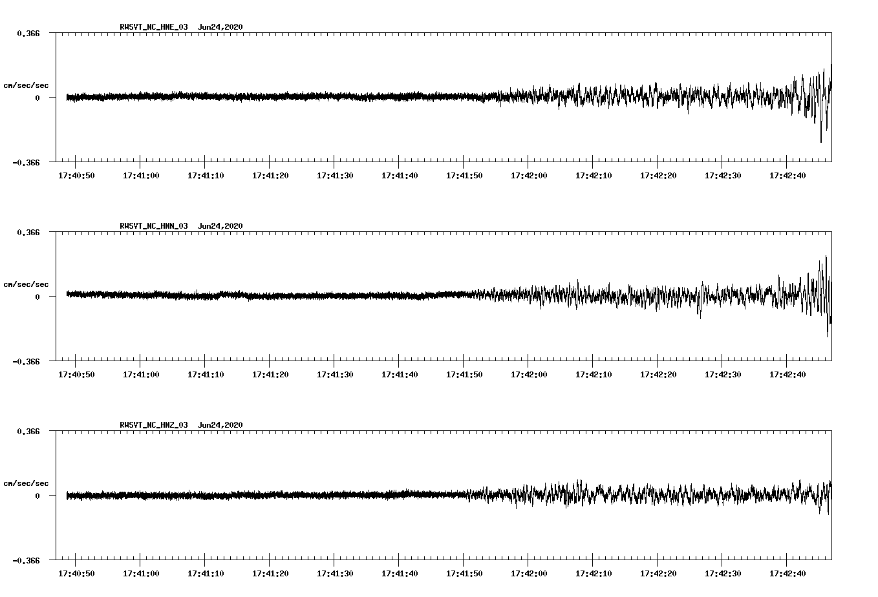Click the 17:42:40 time label on HNE plot
This screenshot has width=878, height=597.
click(787, 176)
